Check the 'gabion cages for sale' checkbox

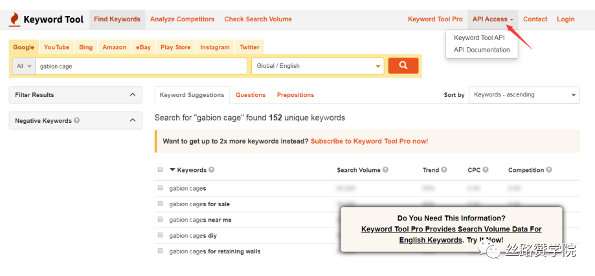[160, 204]
